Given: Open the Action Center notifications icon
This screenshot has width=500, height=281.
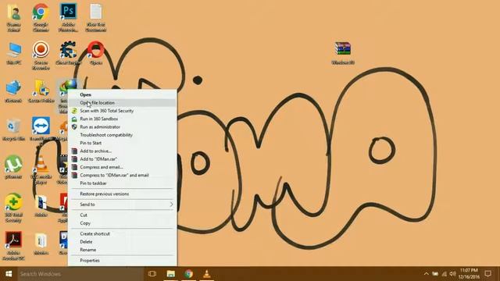Looking at the screenshot, I should click(487, 274).
